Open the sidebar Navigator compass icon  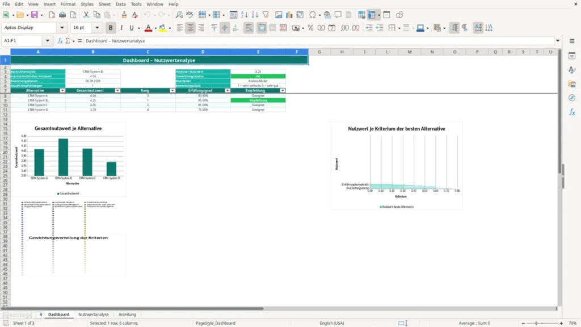pos(572,98)
